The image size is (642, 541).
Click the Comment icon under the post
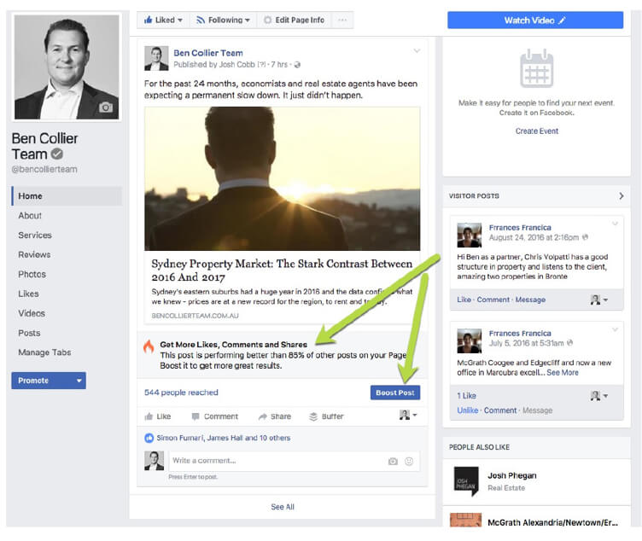pyautogui.click(x=196, y=416)
